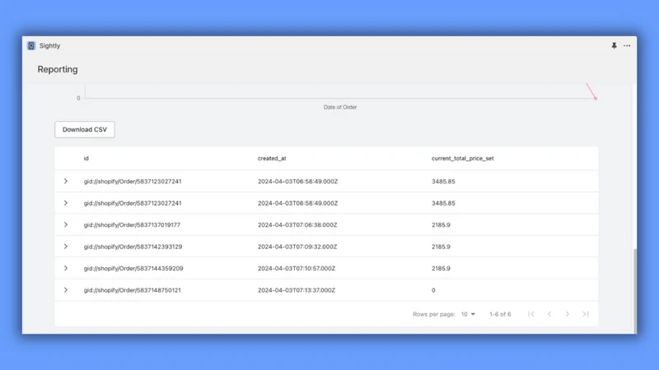Select timestamp 2024-04-03T07:10:57.000Z
This screenshot has height=370, width=659.
click(x=297, y=269)
